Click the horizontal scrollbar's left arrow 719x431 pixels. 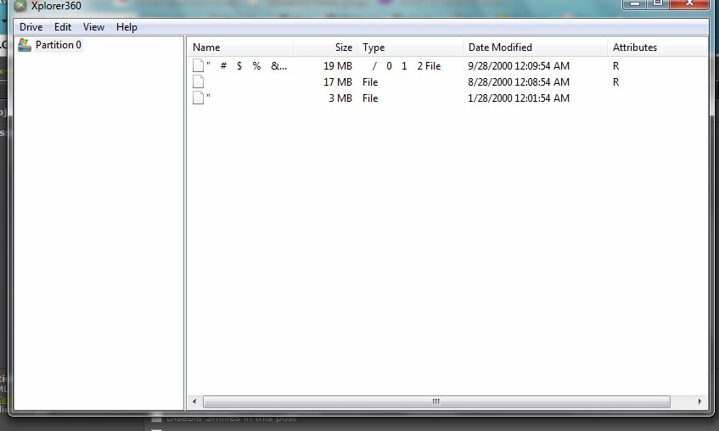click(194, 401)
